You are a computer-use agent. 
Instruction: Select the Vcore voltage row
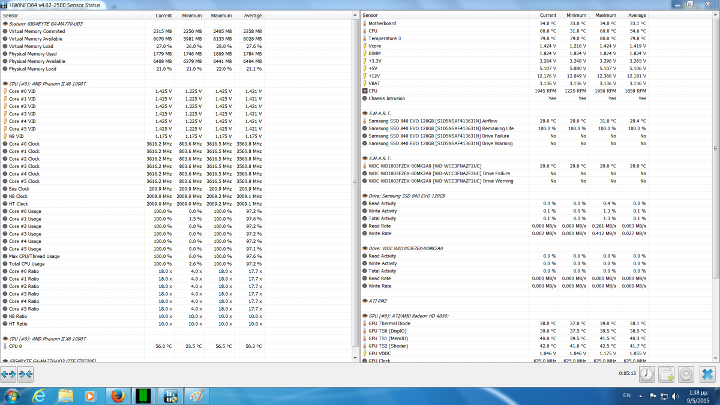coord(374,46)
